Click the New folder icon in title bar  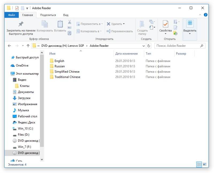pos(22,8)
